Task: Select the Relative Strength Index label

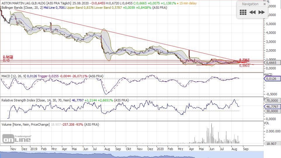Action: tap(36, 100)
